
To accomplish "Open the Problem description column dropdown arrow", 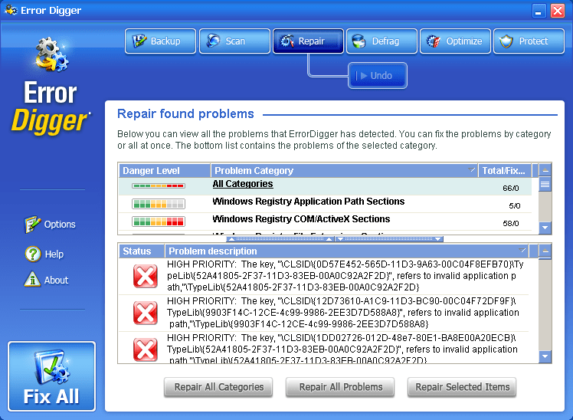I will (x=522, y=251).
